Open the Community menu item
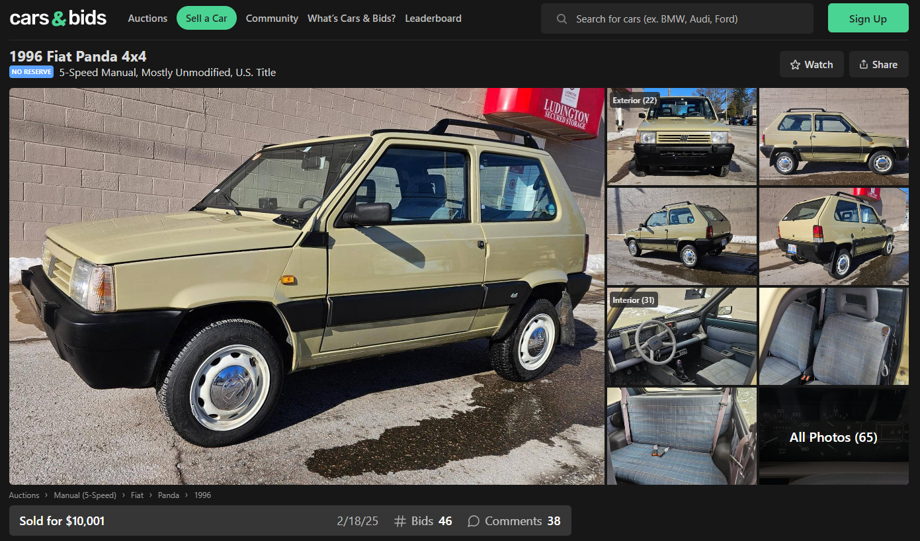Screen dimensions: 920x541 [272, 19]
